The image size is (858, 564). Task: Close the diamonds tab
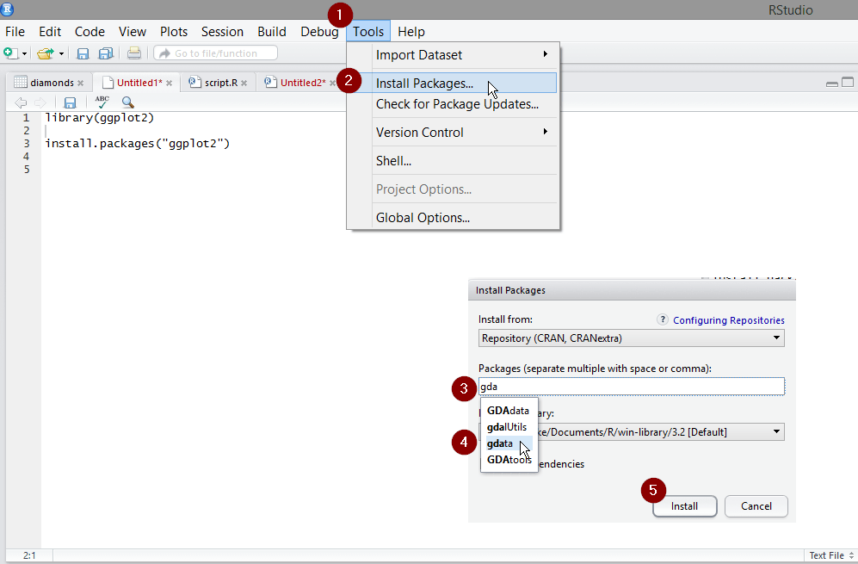80,84
